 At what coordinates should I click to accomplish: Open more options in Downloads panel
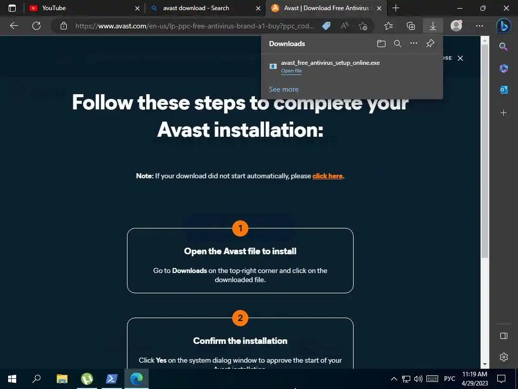[414, 44]
